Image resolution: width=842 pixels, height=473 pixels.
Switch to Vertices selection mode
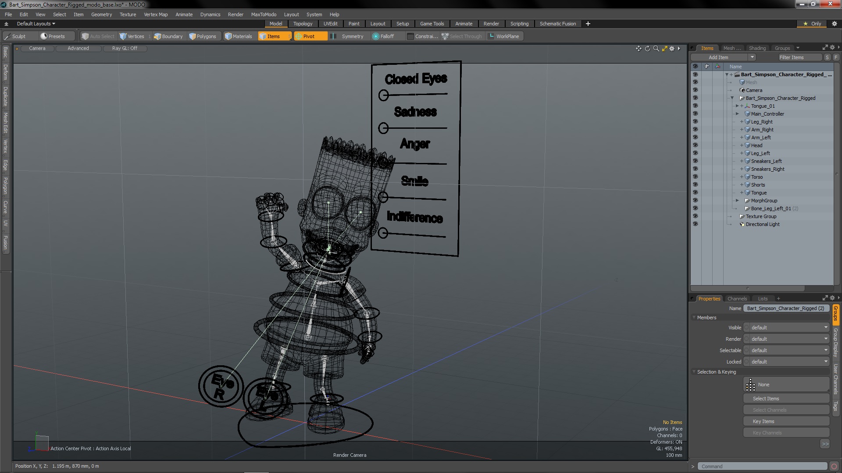click(132, 36)
